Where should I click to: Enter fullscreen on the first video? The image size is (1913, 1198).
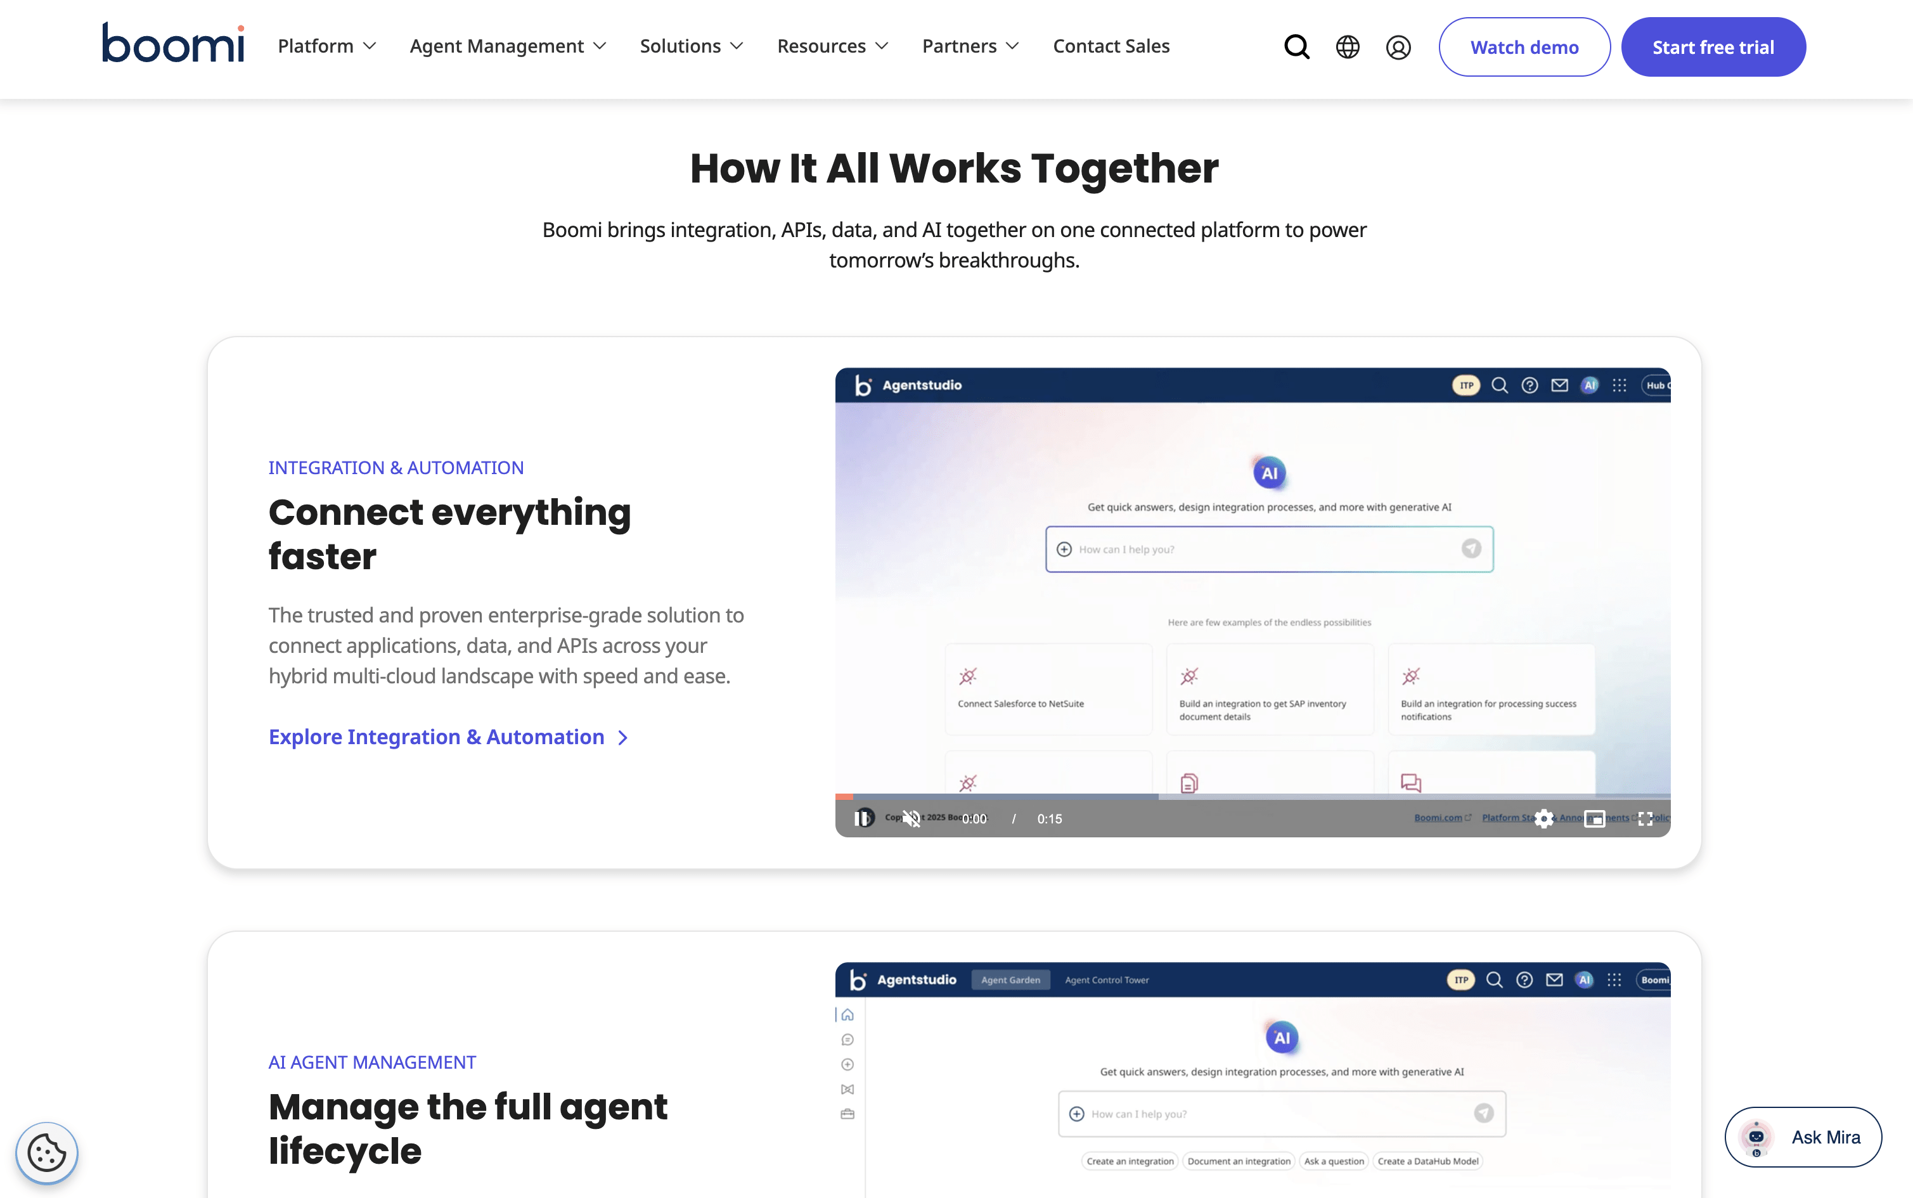tap(1646, 818)
